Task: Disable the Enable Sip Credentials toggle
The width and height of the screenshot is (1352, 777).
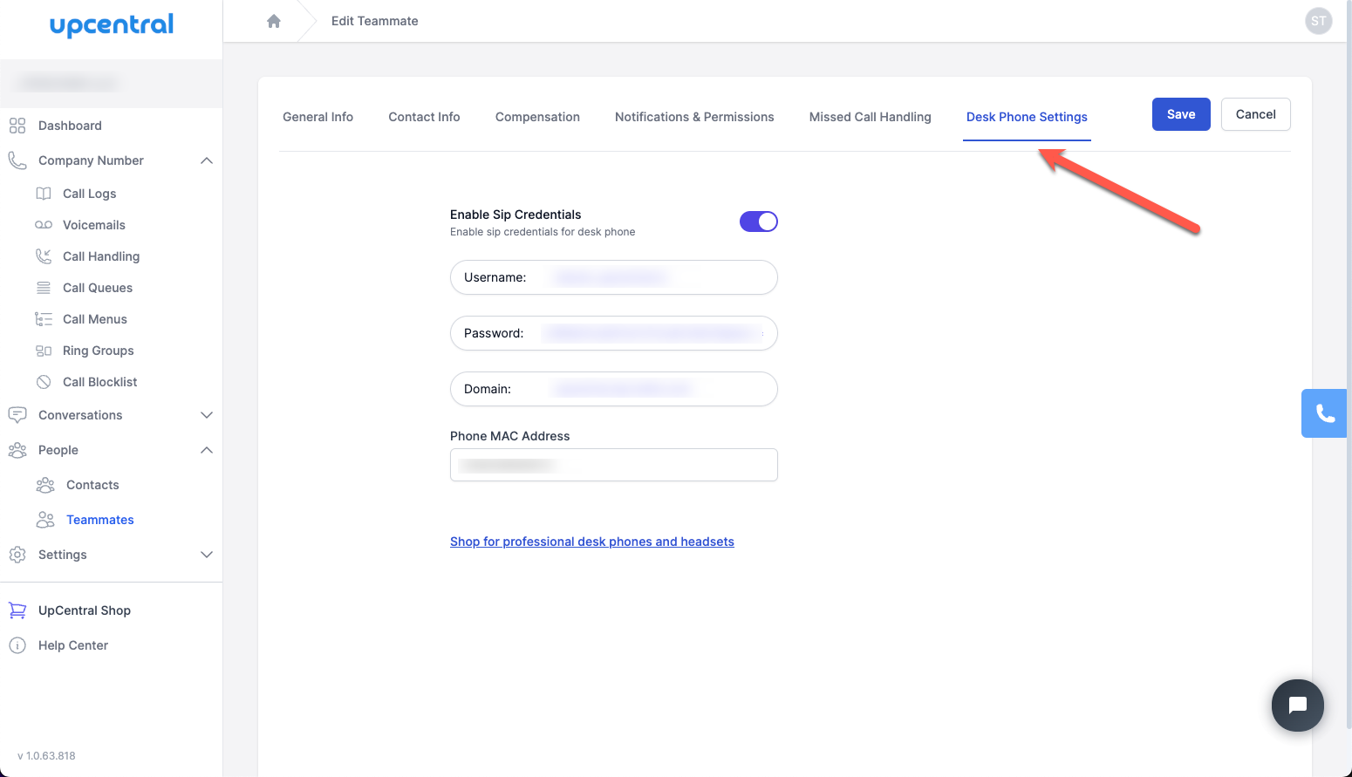Action: (x=758, y=221)
